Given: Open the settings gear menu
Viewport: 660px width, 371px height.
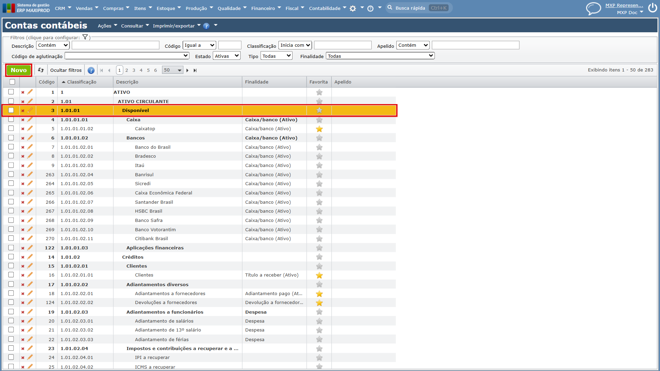Looking at the screenshot, I should pyautogui.click(x=353, y=9).
